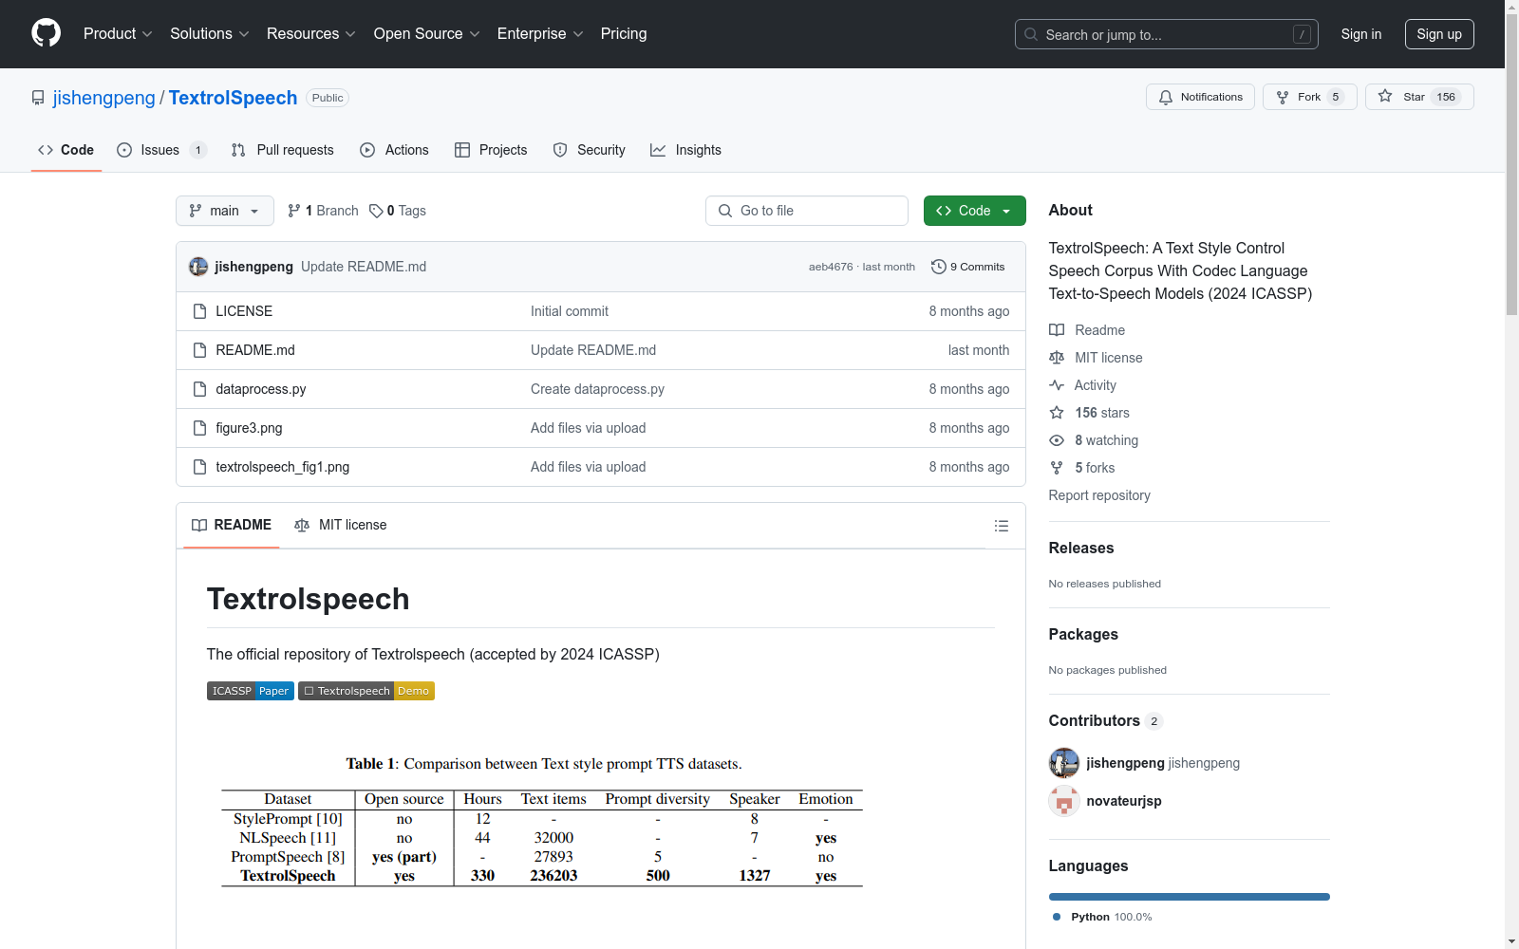1519x949 pixels.
Task: Switch to the Projects tab
Action: coord(491,150)
